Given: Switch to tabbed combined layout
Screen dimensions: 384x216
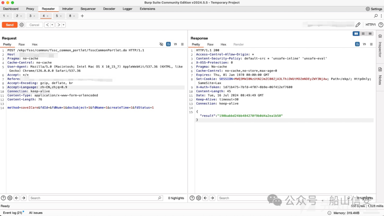Looking at the screenshot, I should tap(370, 33).
